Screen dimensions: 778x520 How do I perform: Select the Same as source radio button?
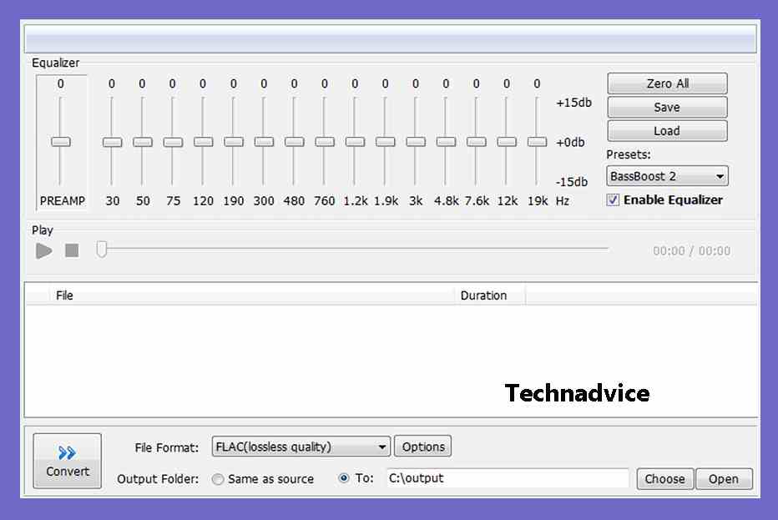pyautogui.click(x=217, y=479)
